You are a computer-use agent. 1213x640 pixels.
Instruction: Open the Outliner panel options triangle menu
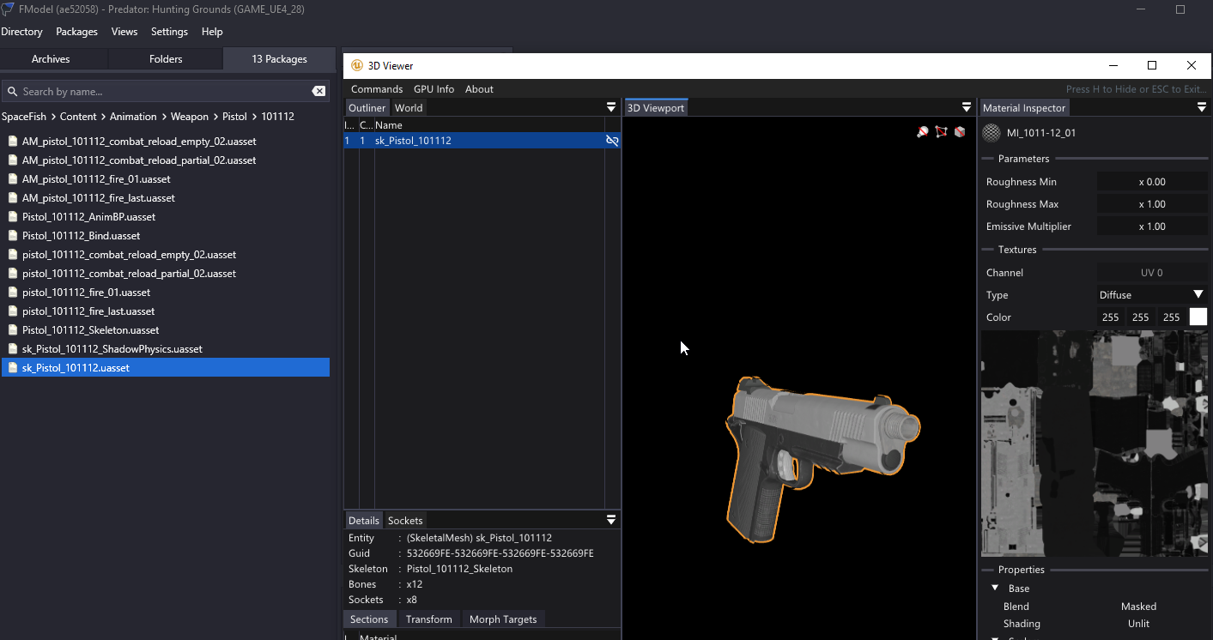click(611, 108)
